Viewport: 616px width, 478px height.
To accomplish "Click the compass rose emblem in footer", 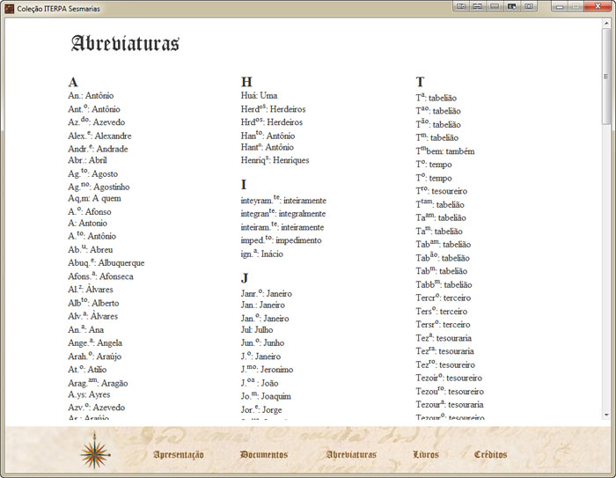I will tap(94, 452).
